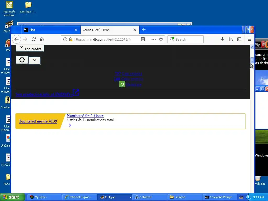Switch to Collabnet in the taskbar
Image resolution: width=268 pixels, height=201 pixels.
coord(149,197)
